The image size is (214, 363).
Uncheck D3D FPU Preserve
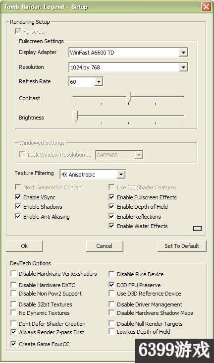[111, 285]
